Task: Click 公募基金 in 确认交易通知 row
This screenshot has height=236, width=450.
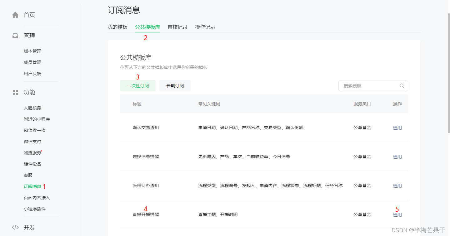Action: tap(362, 128)
